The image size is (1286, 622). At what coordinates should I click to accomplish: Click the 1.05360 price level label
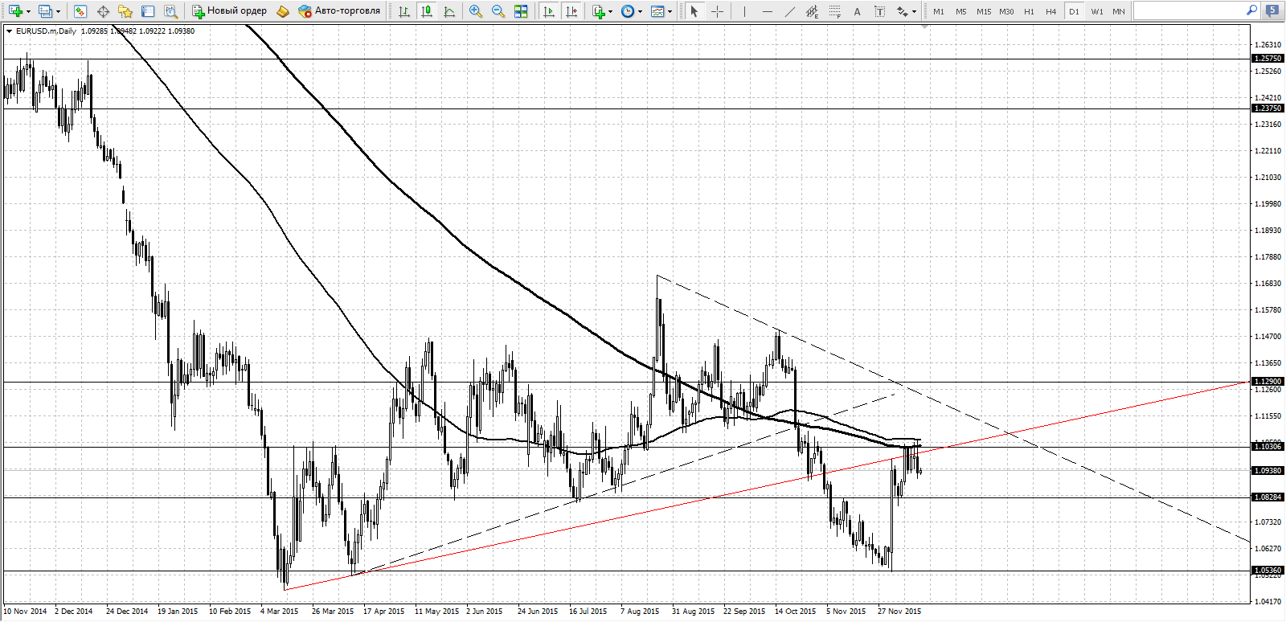[1268, 571]
